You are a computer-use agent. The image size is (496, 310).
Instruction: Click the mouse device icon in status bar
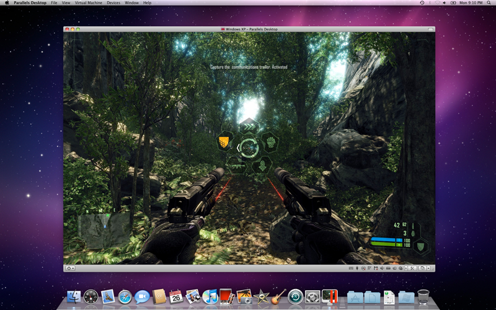(x=357, y=268)
